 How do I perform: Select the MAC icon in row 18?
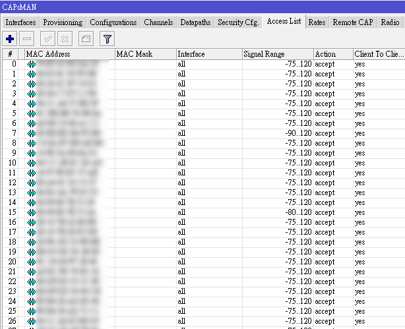pos(32,242)
